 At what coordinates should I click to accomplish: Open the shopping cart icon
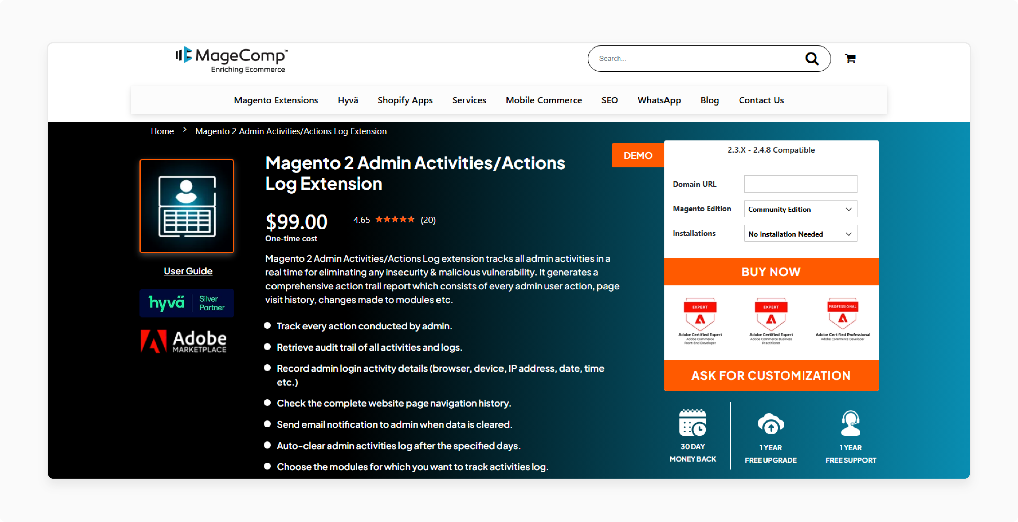point(850,58)
